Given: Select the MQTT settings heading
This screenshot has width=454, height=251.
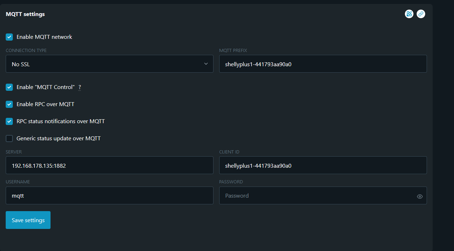Looking at the screenshot, I should click(x=25, y=14).
